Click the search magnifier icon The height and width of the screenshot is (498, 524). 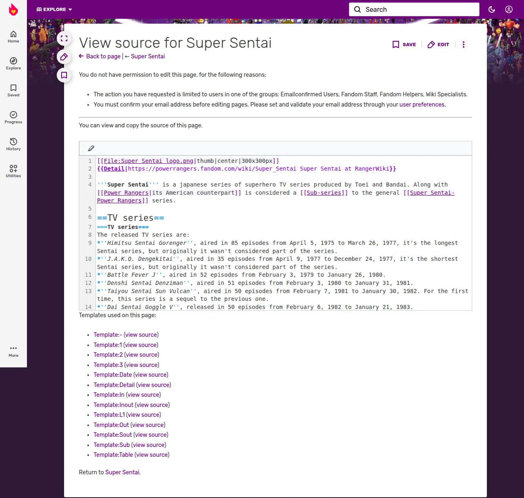[357, 9]
